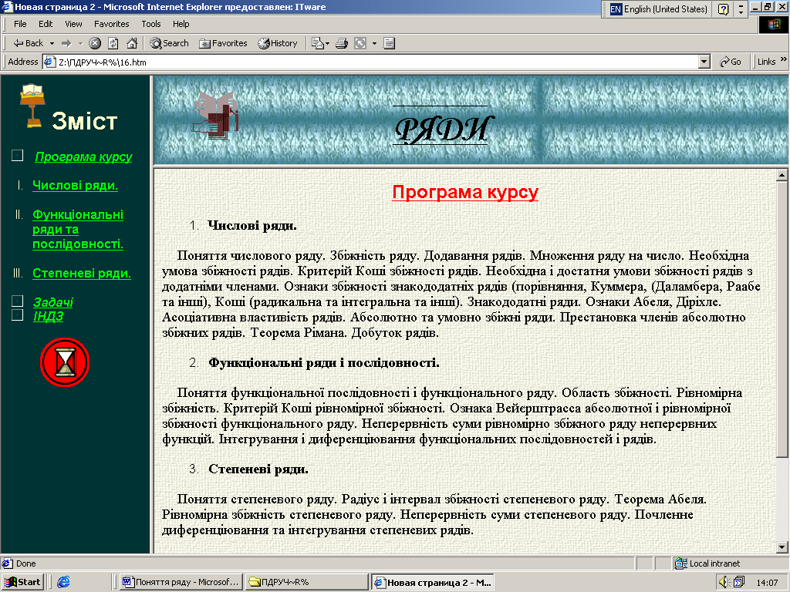Click the scrollbar up arrow
Screen dimensions: 790x592
click(x=782, y=175)
